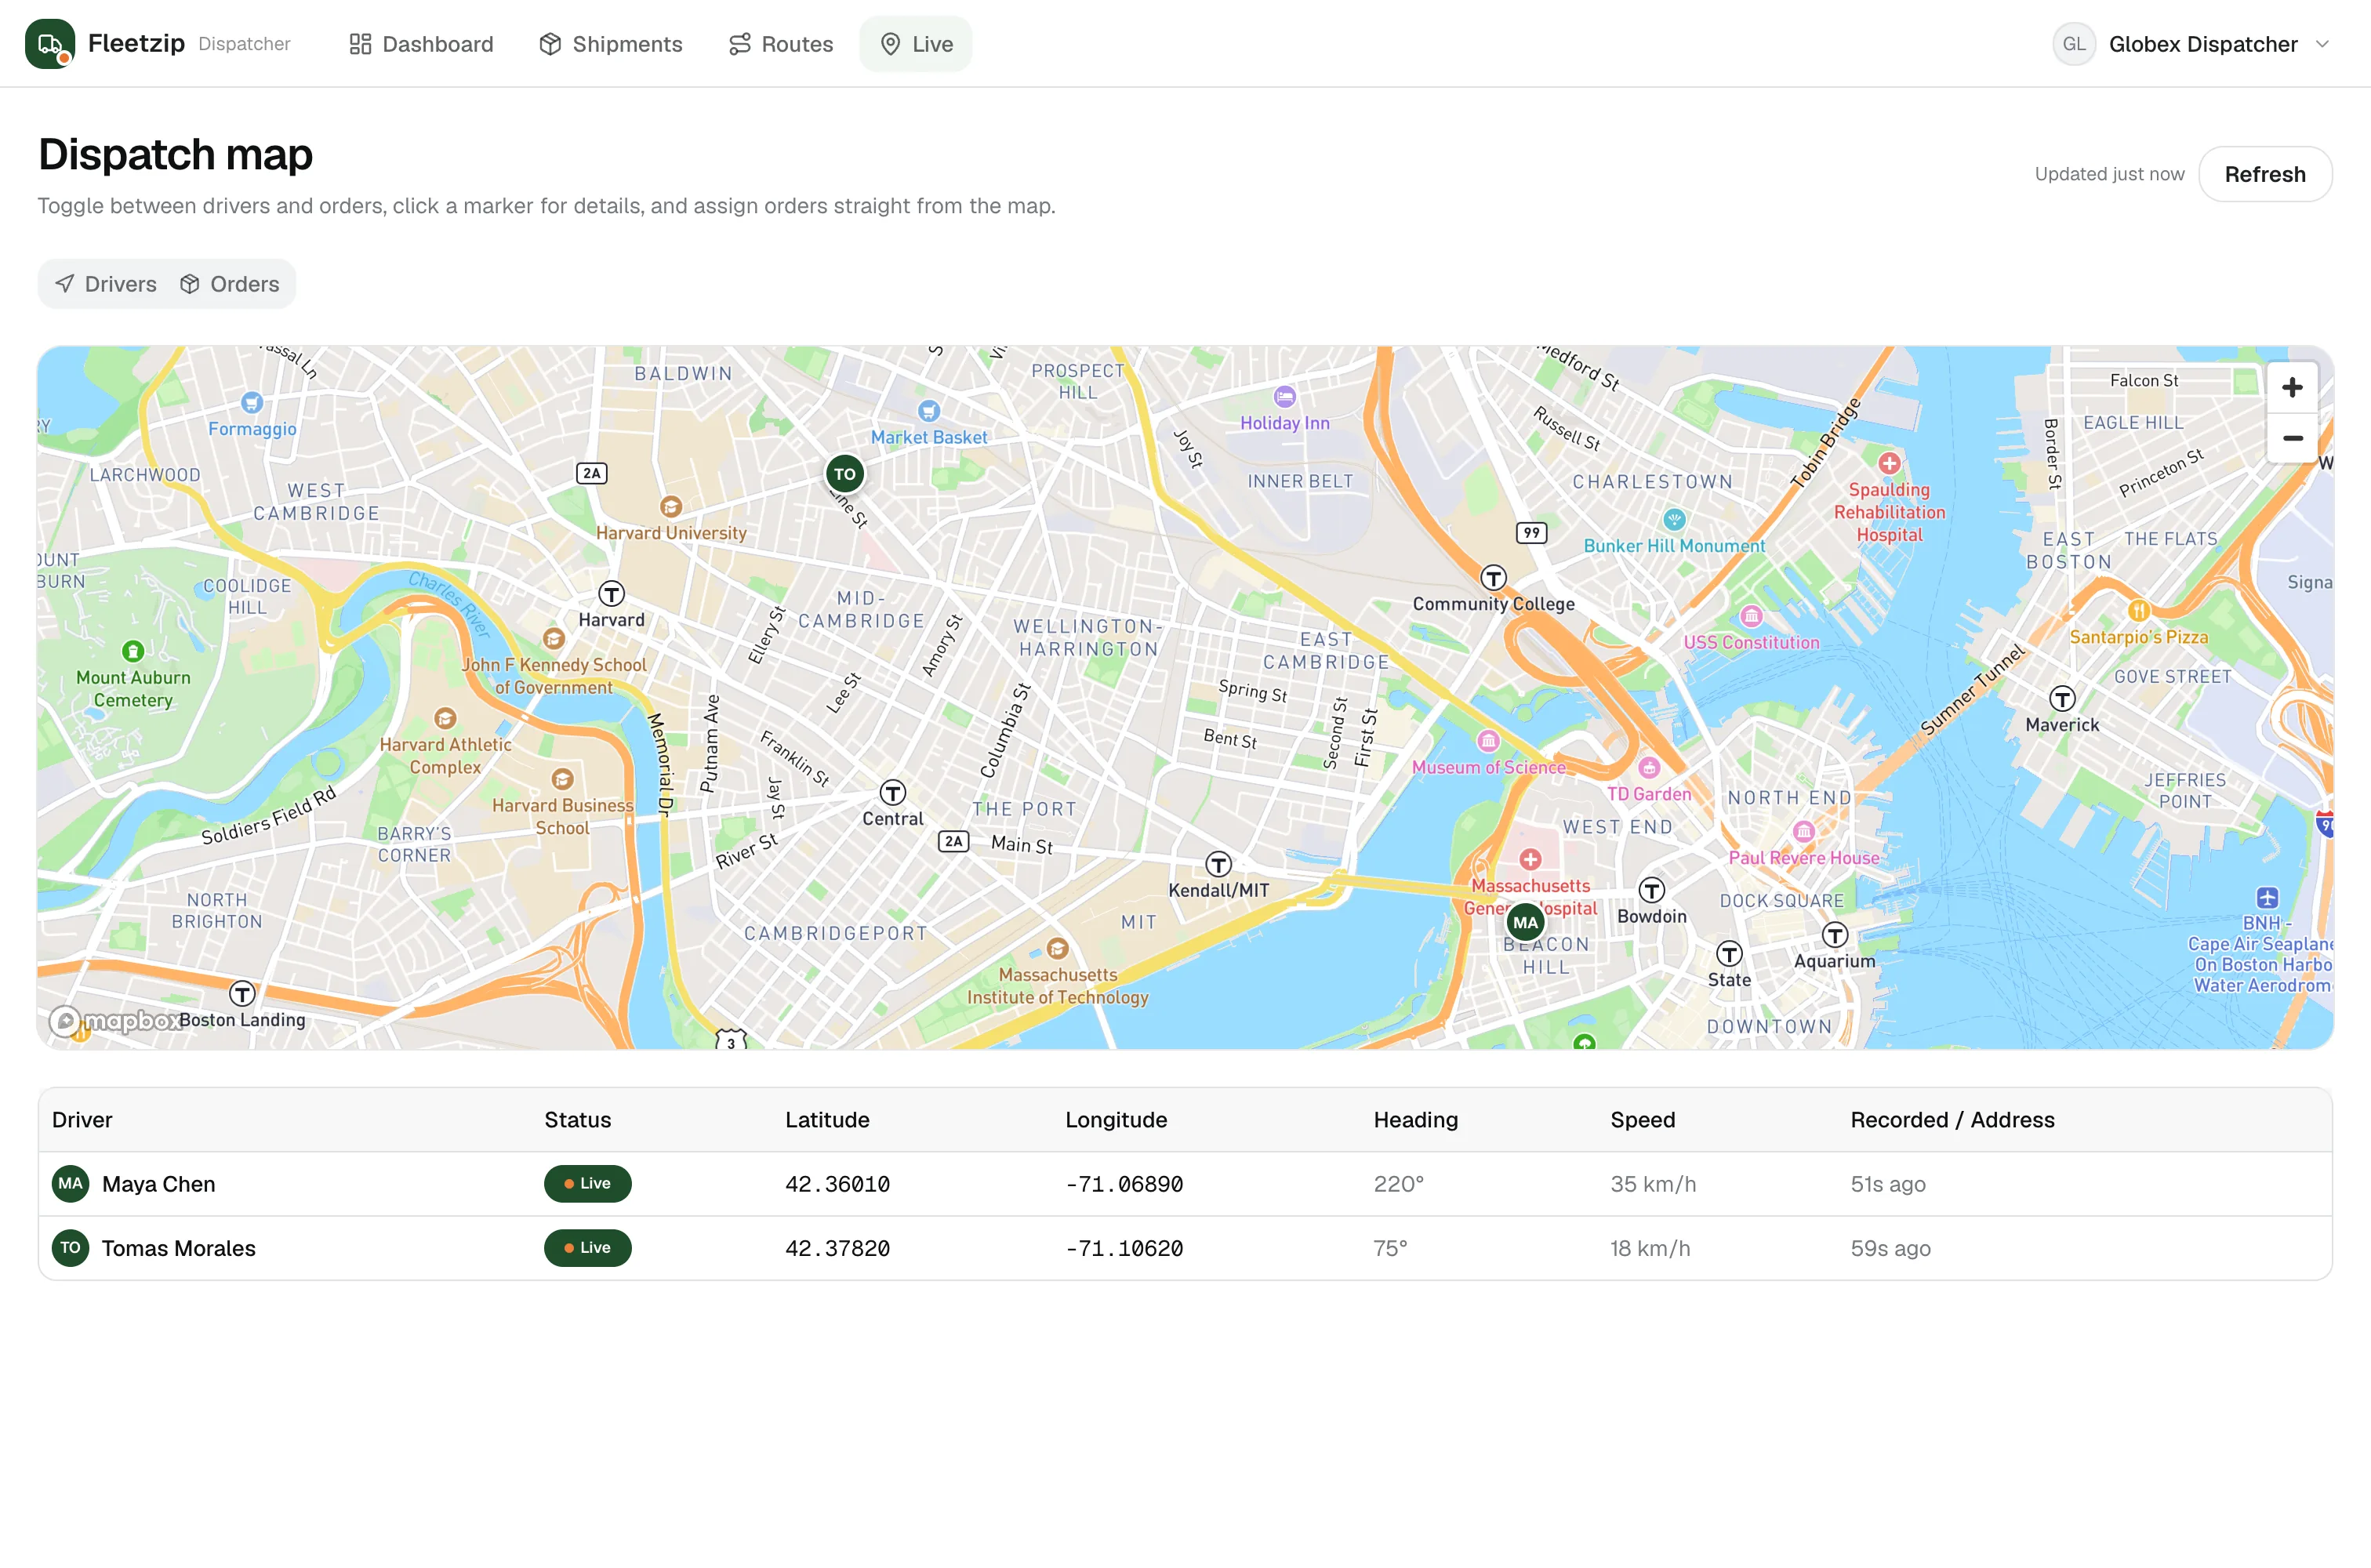Click Maya Chen's MA avatar in table

coord(70,1184)
